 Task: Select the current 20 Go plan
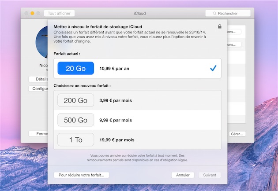point(76,68)
